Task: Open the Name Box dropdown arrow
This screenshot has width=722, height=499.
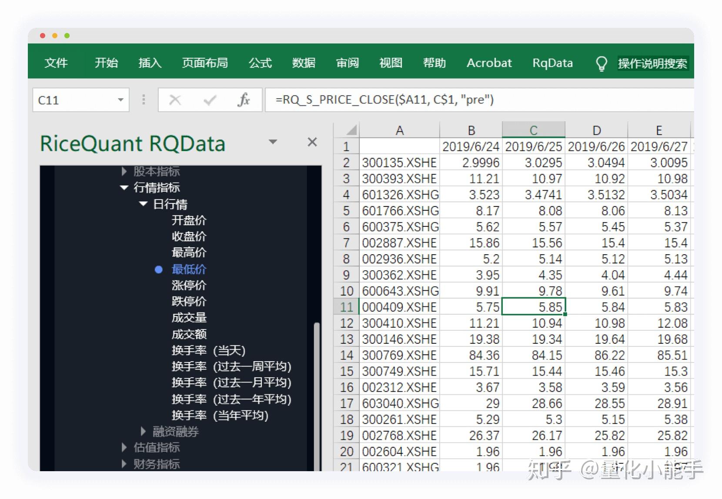Action: pyautogui.click(x=121, y=100)
